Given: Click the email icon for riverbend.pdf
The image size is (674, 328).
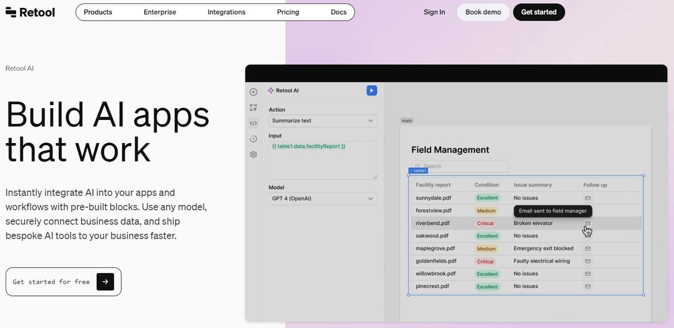Looking at the screenshot, I should 588,223.
